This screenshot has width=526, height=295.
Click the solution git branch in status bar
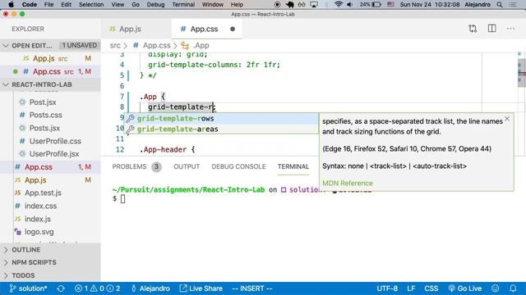28,288
